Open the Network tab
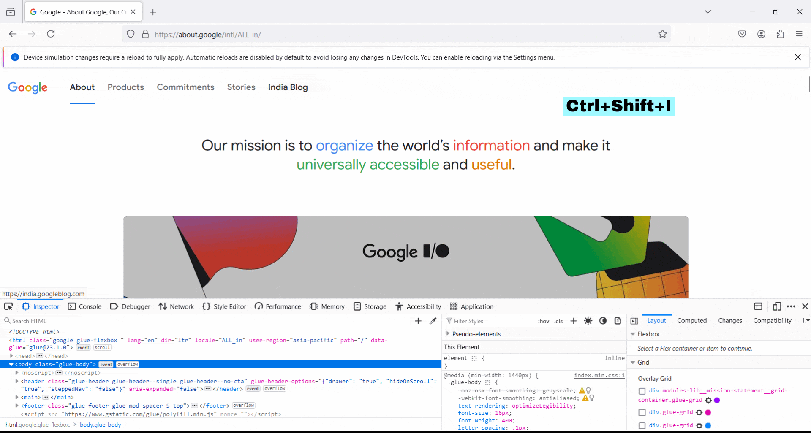811x433 pixels. pos(177,306)
